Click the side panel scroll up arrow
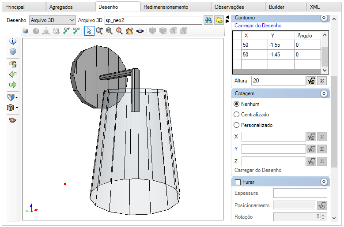 tap(334, 19)
